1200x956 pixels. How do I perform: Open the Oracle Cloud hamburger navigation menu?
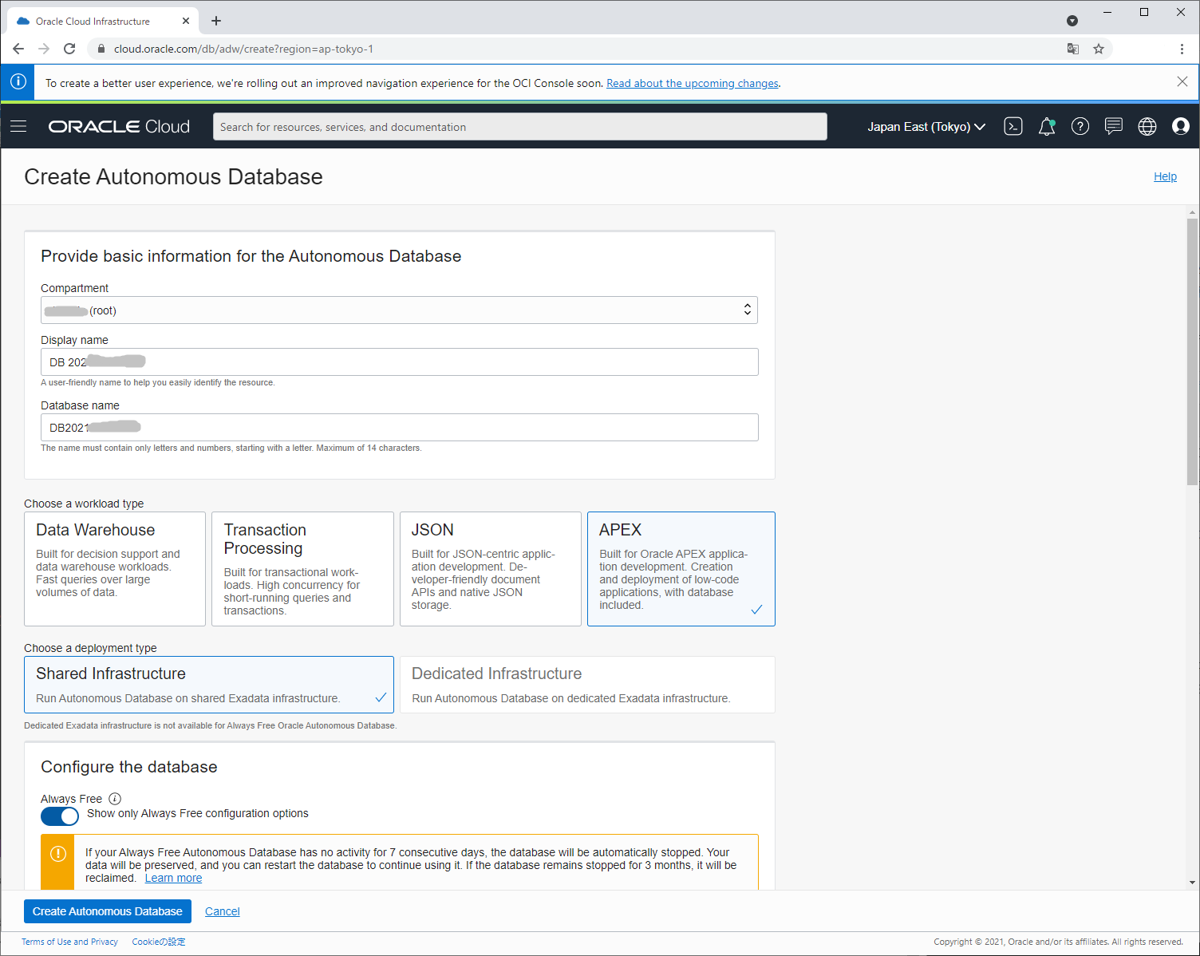(18, 126)
